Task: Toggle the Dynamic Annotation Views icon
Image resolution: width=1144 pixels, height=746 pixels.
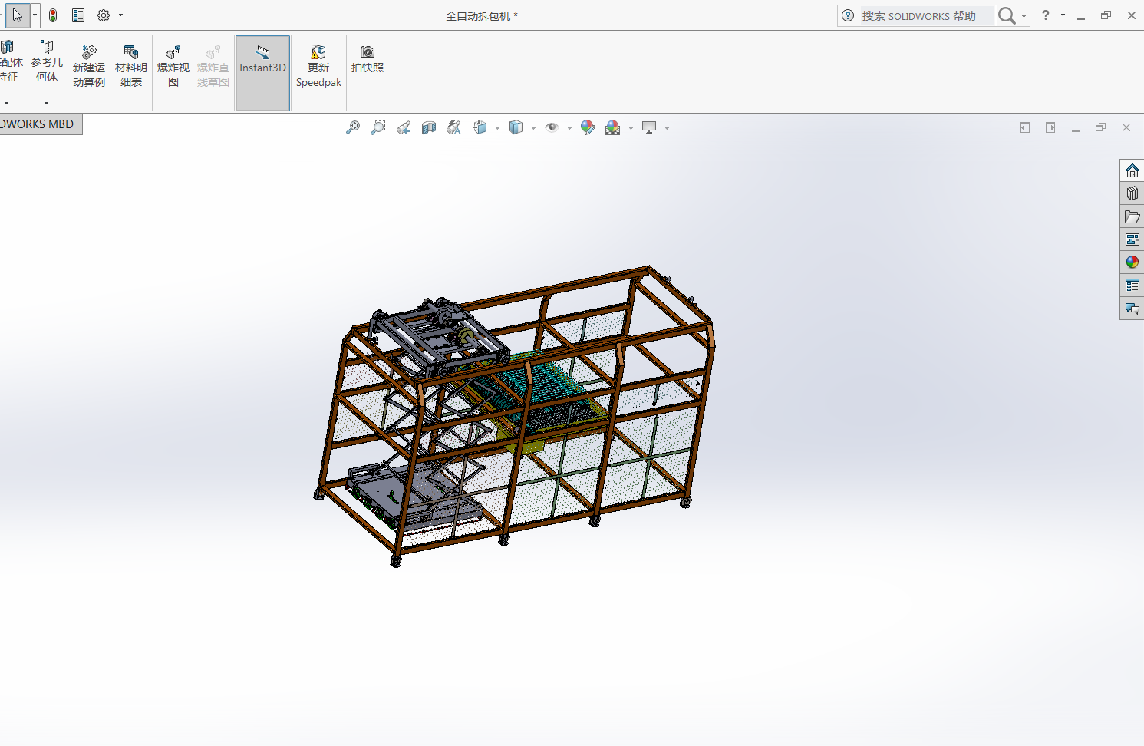Action: click(454, 128)
